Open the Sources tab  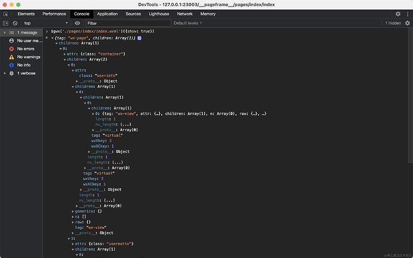[133, 14]
